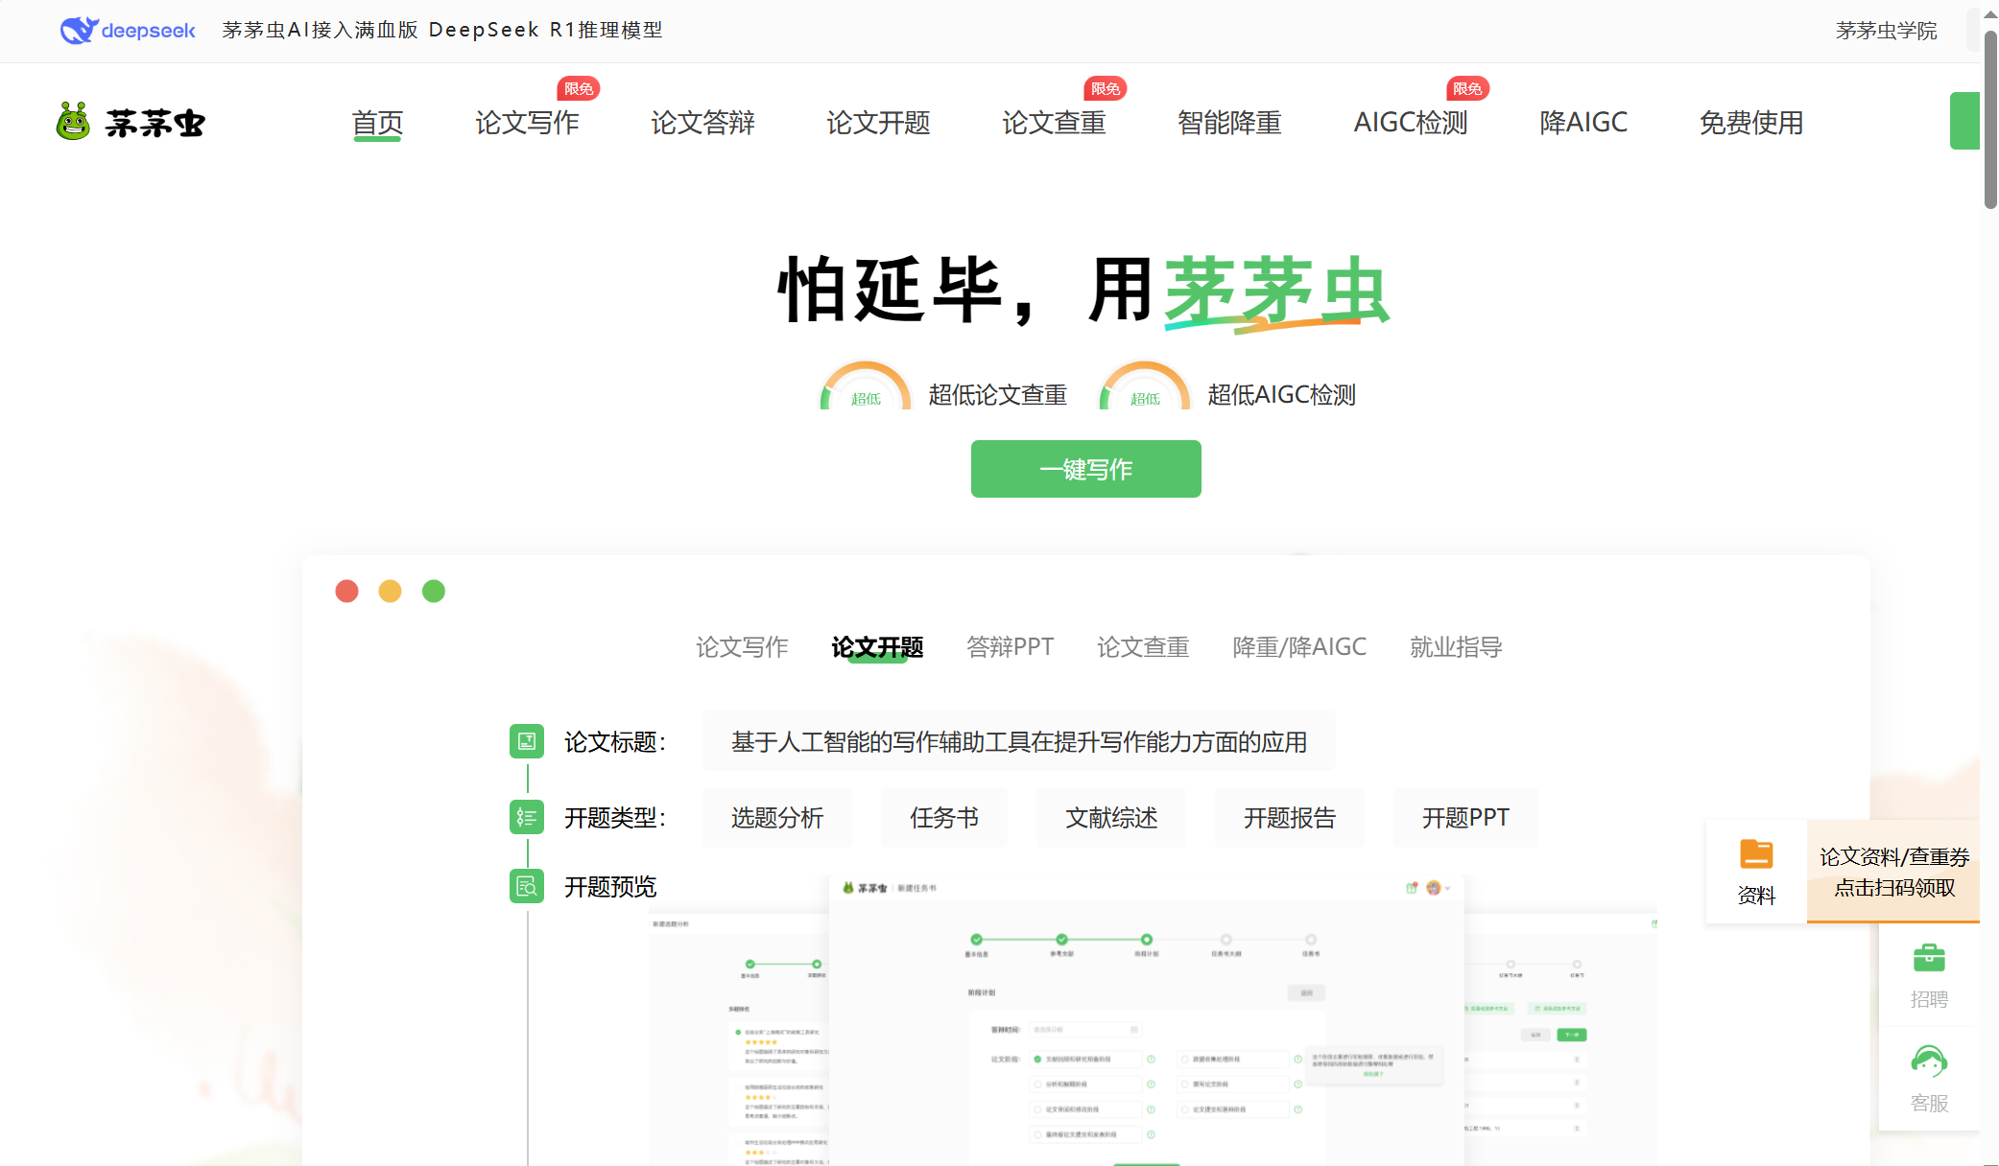Image resolution: width=1999 pixels, height=1166 pixels.
Task: Click the 超低AIGC检测 gauge icon
Action: point(1145,386)
